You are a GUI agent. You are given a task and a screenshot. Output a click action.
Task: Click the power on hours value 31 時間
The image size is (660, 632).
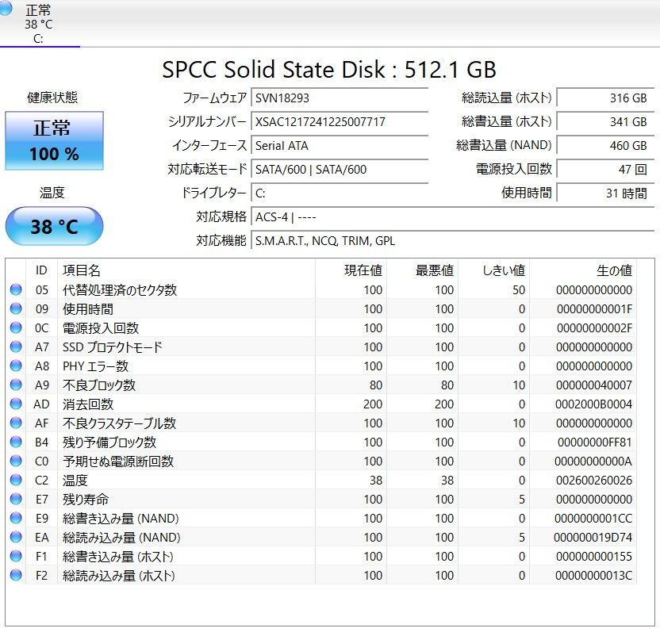(x=605, y=193)
